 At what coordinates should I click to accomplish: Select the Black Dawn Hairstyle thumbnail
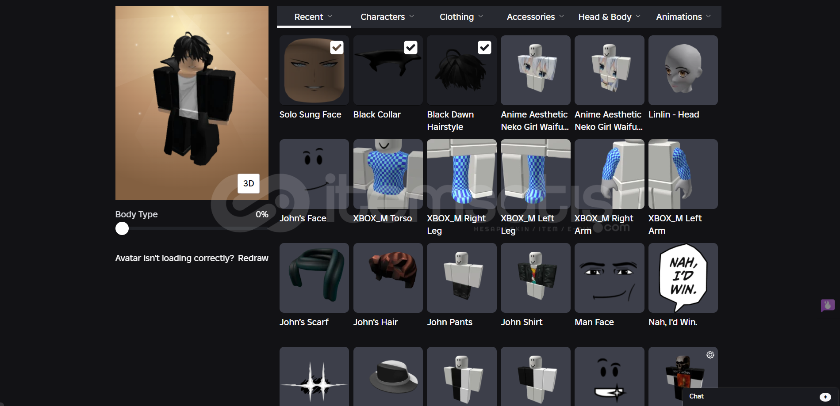[462, 70]
